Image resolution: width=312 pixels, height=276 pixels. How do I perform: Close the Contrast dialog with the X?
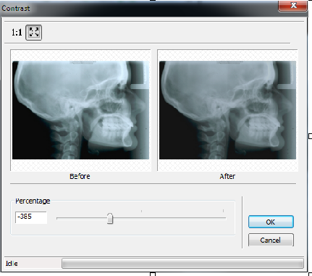[293, 6]
